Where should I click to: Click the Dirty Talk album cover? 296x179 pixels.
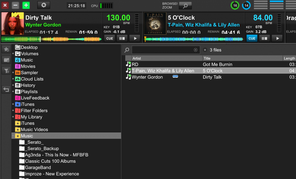[x=13, y=23]
